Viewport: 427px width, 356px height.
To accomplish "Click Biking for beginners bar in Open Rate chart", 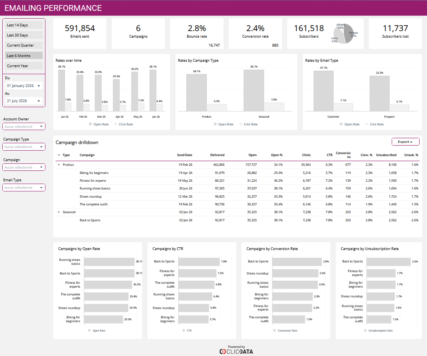I will pos(104,319).
